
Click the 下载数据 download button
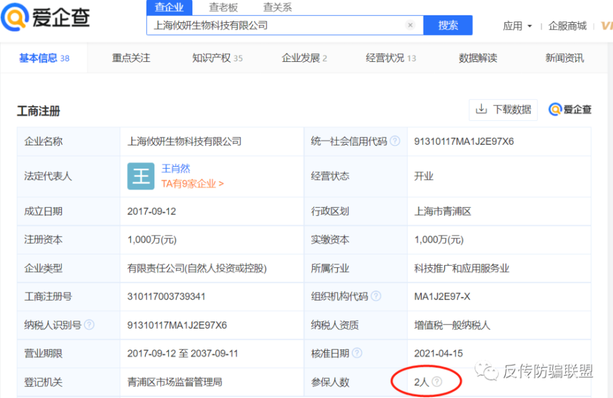[503, 110]
